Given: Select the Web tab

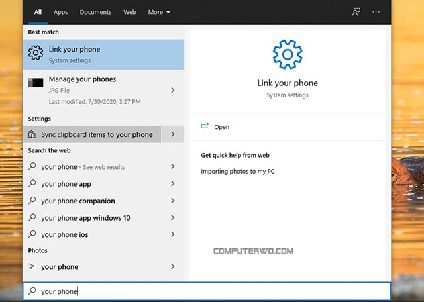Looking at the screenshot, I should (x=130, y=12).
